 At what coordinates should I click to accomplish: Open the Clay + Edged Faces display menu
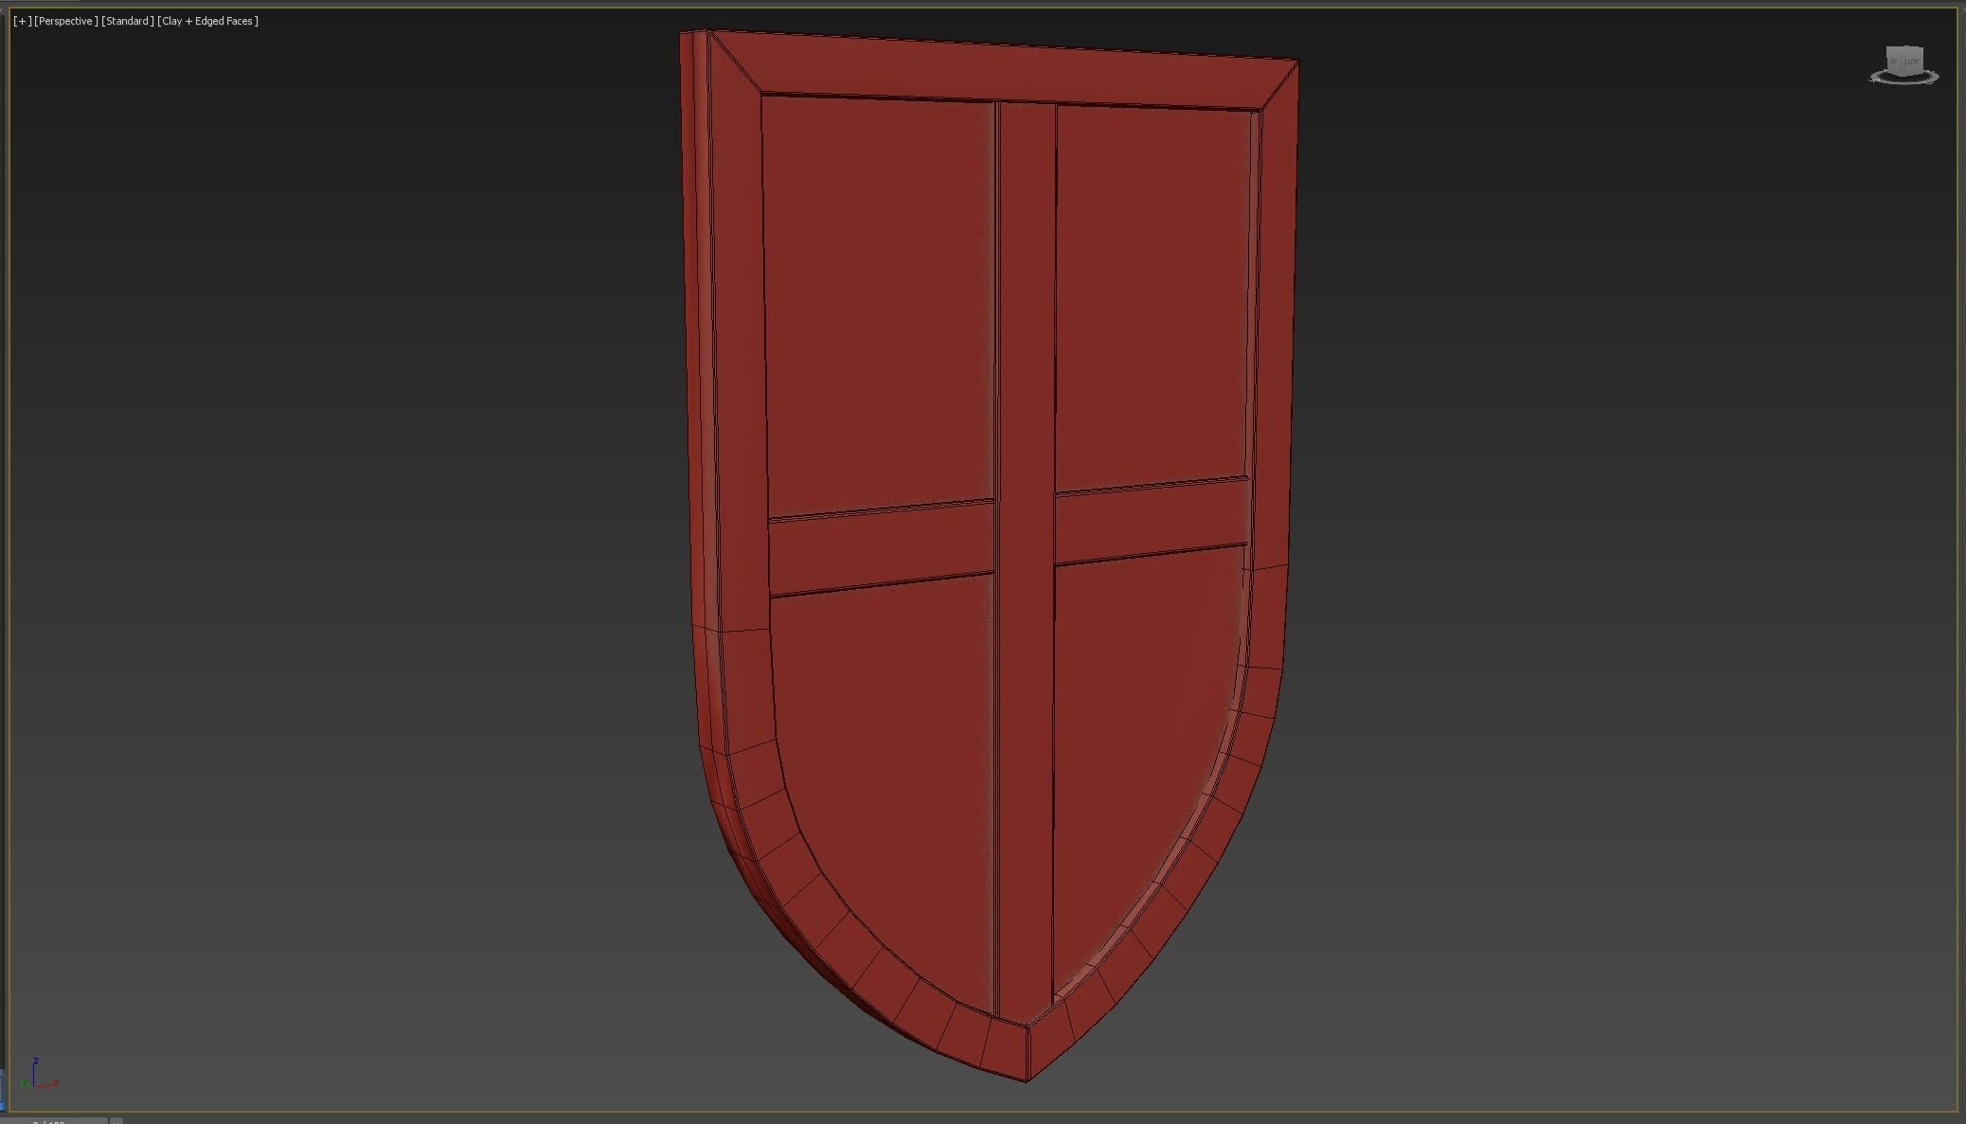(208, 21)
